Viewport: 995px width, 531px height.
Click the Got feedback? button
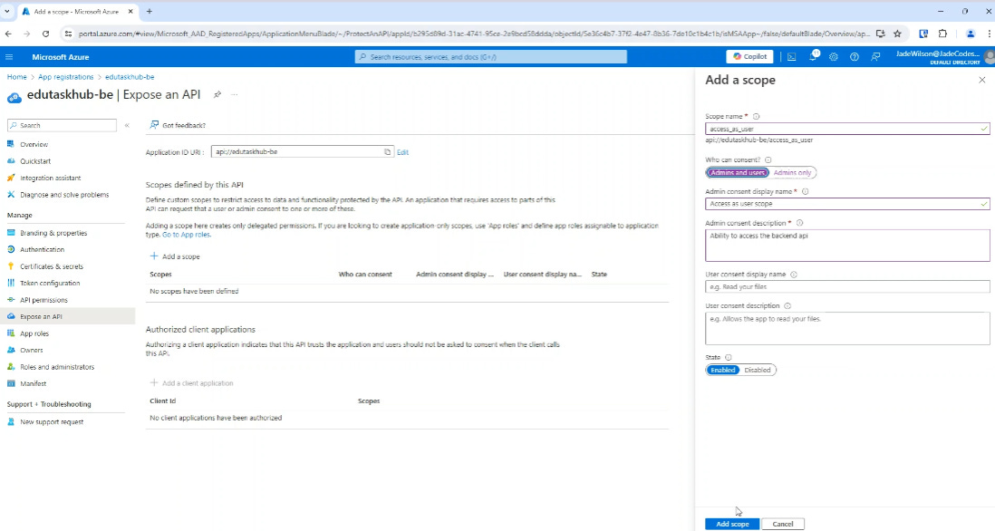coord(178,126)
